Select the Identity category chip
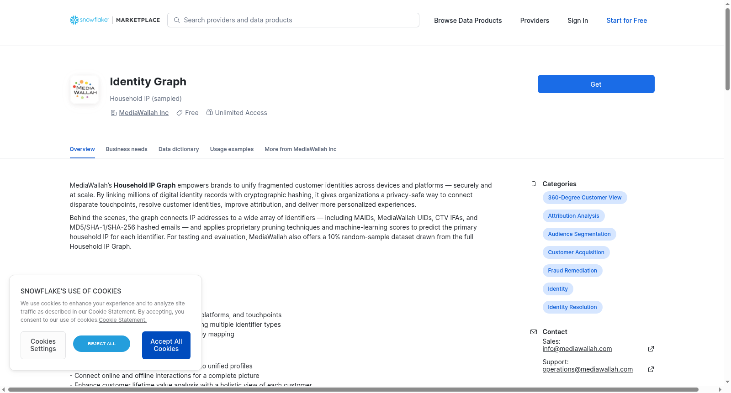731x393 pixels. coord(557,289)
